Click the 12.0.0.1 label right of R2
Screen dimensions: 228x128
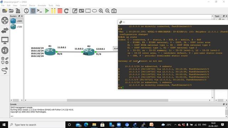click(100, 49)
